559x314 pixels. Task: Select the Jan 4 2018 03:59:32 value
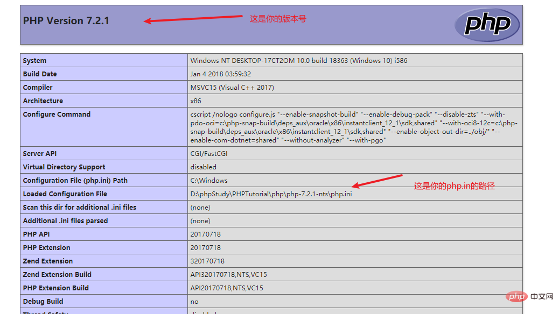tap(221, 74)
